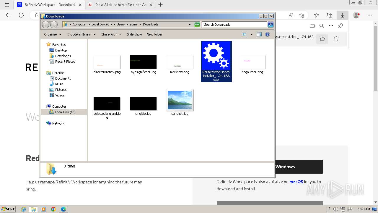378x213 pixels.
Task: Open Edge Collections
Action: tap(330, 15)
